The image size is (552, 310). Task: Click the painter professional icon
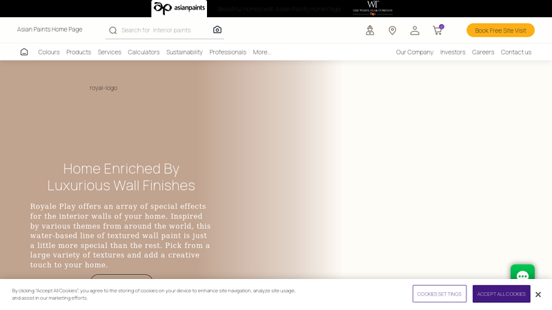[x=370, y=30]
